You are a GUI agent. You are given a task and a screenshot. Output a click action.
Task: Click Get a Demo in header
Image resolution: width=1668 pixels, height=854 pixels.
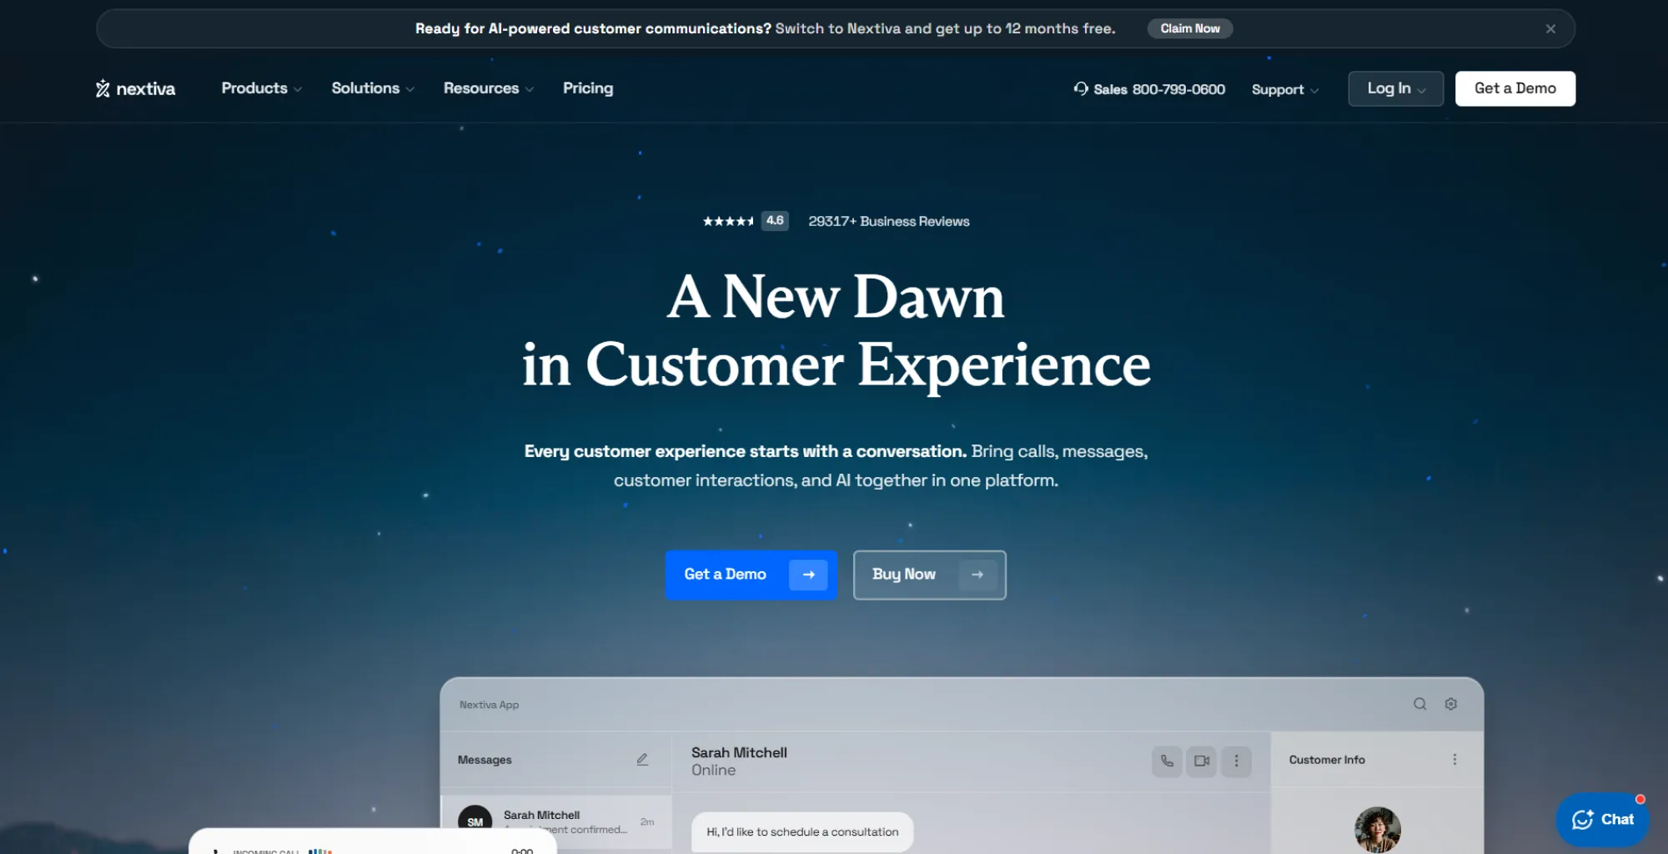click(1515, 88)
